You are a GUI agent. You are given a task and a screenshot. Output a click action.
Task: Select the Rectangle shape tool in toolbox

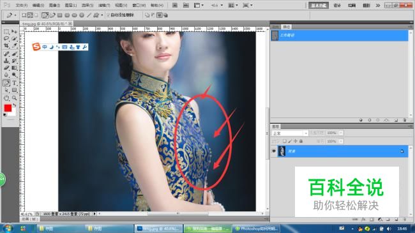14,90
